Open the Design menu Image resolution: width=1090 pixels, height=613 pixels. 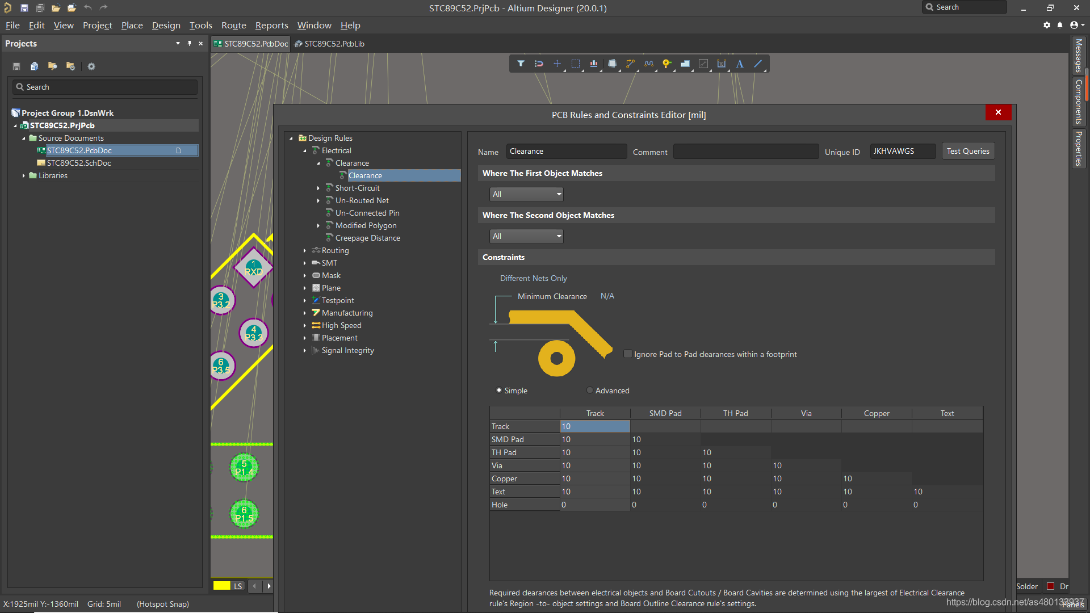(x=166, y=26)
